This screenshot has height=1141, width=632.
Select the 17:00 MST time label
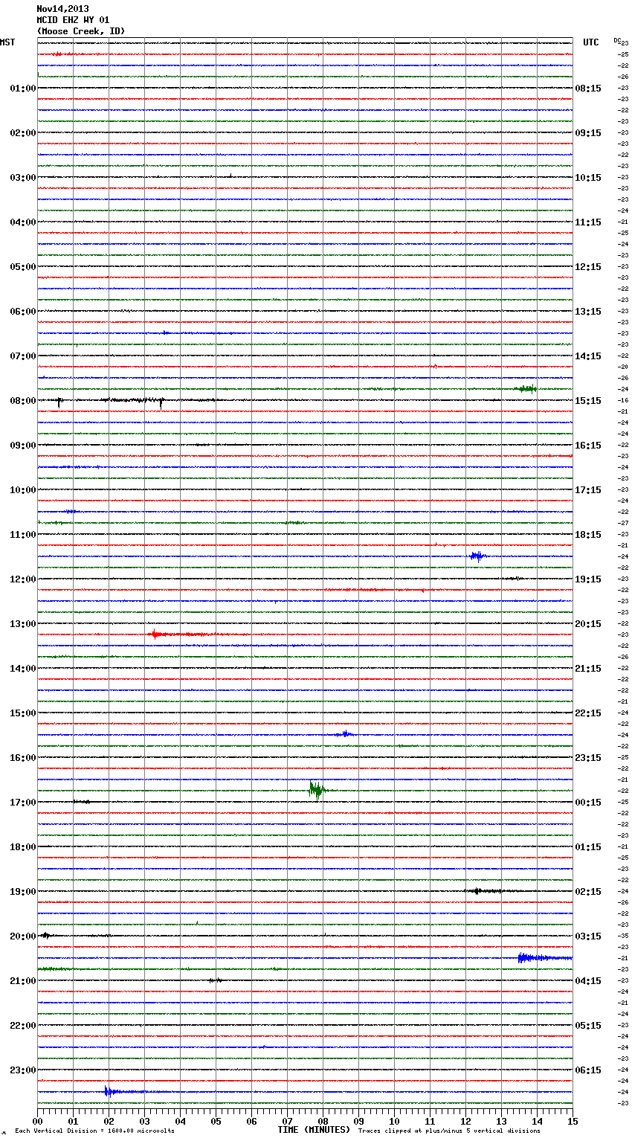[x=22, y=803]
